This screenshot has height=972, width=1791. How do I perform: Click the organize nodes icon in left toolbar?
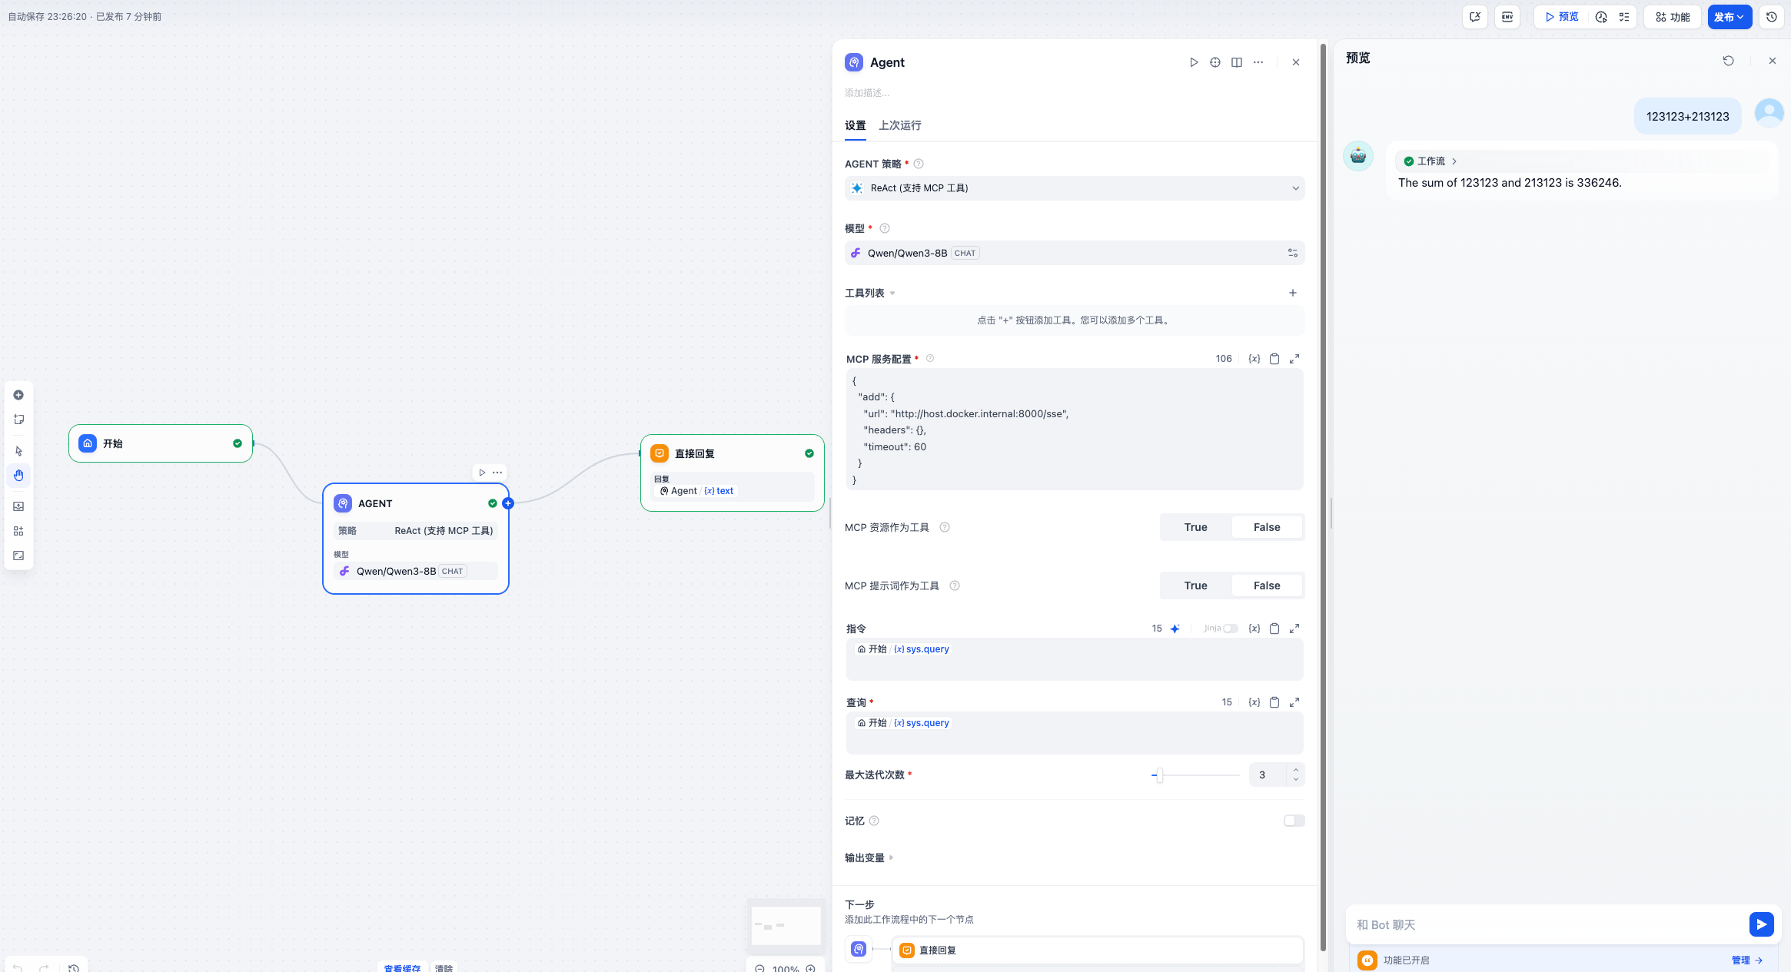tap(18, 531)
